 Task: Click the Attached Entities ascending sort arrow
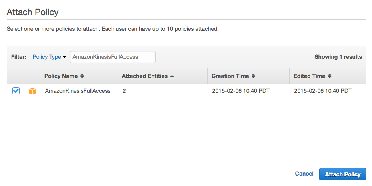coord(172,76)
